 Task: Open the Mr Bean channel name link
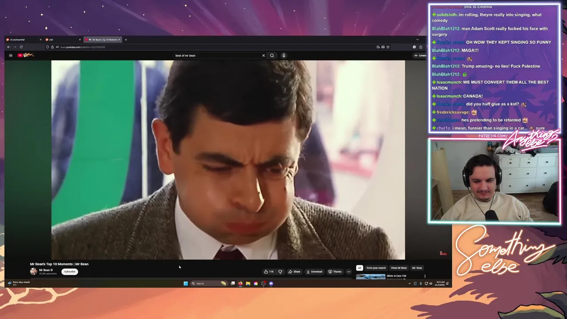[44, 270]
